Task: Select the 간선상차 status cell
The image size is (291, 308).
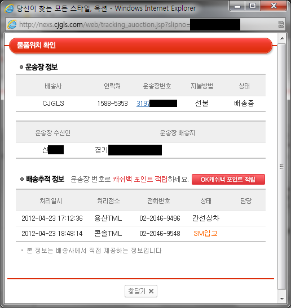Action: click(206, 218)
